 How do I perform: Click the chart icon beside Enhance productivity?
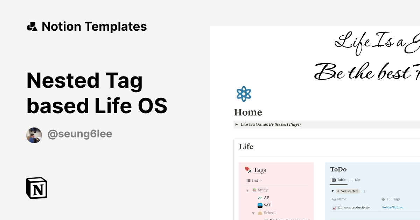click(334, 207)
